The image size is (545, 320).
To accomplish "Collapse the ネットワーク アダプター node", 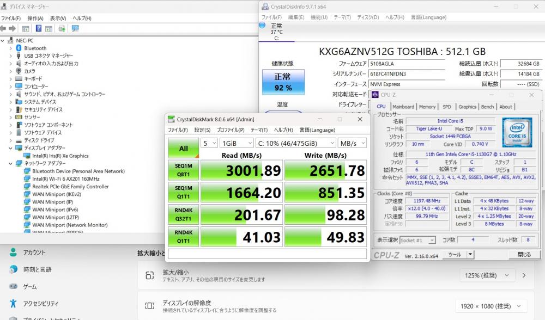I will (10, 163).
